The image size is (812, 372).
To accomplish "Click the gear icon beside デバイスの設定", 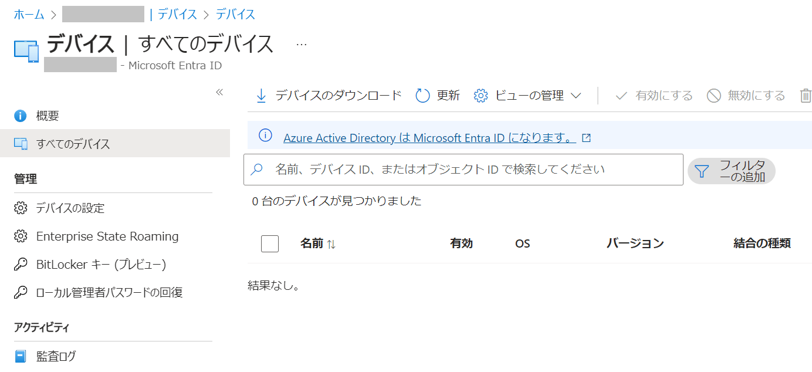I will [21, 208].
